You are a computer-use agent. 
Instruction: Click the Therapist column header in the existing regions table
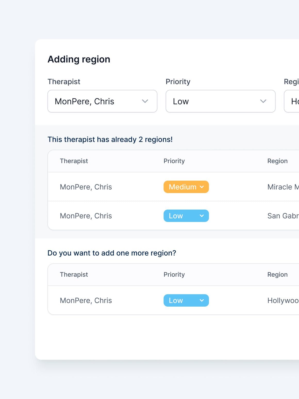(x=74, y=161)
